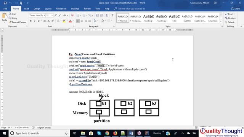Open the Change Case dropdown

coord(66,15)
